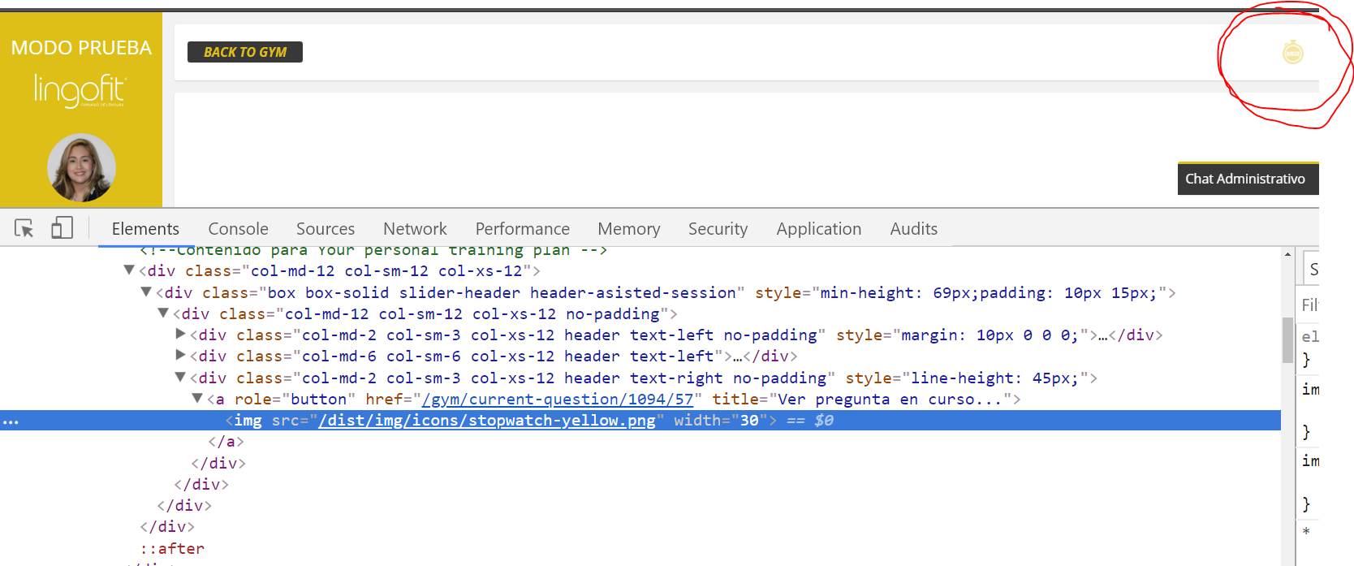Screen dimensions: 1354x566
Task: Follow the stopwatch-yellow.png src link
Action: pos(487,421)
